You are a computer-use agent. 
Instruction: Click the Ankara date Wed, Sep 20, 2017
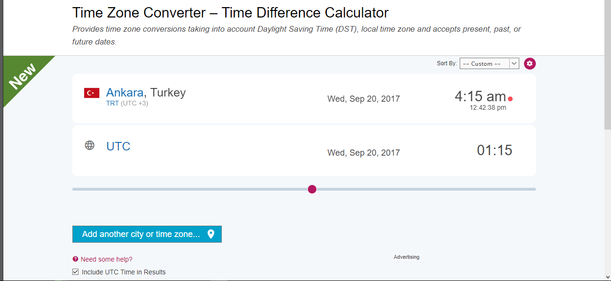364,99
